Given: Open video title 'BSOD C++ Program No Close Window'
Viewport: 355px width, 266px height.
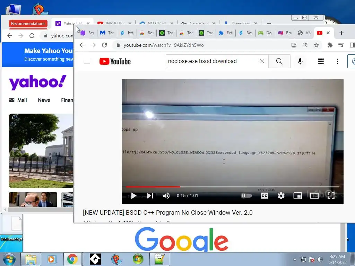Looking at the screenshot, I should (x=168, y=213).
